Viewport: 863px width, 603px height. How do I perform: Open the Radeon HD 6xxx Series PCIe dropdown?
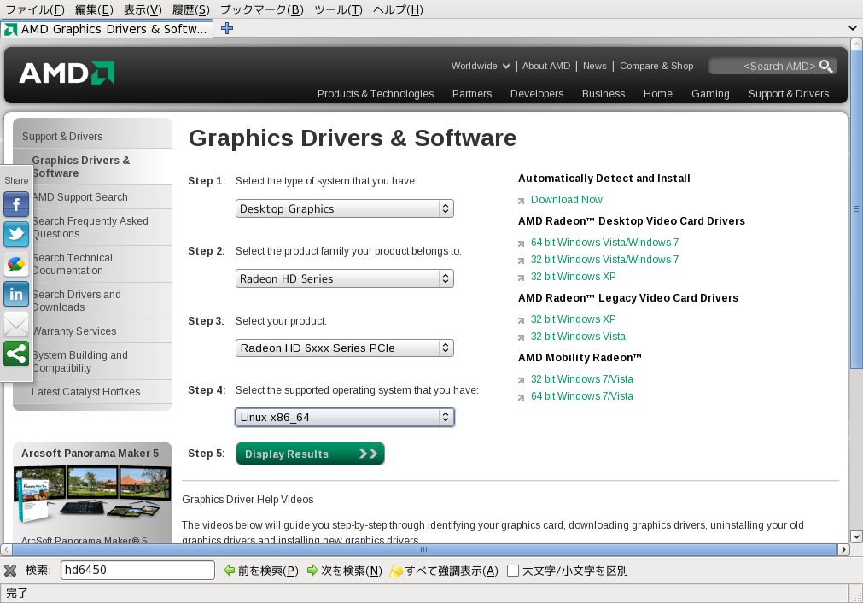pos(345,348)
